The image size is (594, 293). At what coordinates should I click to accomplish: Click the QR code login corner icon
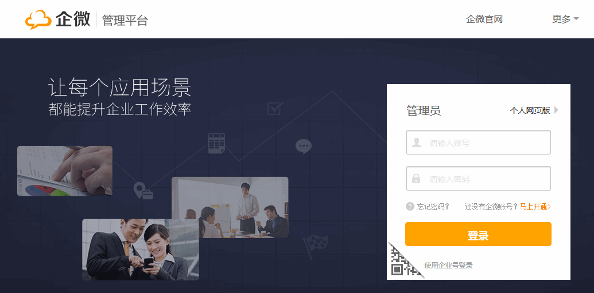click(403, 262)
